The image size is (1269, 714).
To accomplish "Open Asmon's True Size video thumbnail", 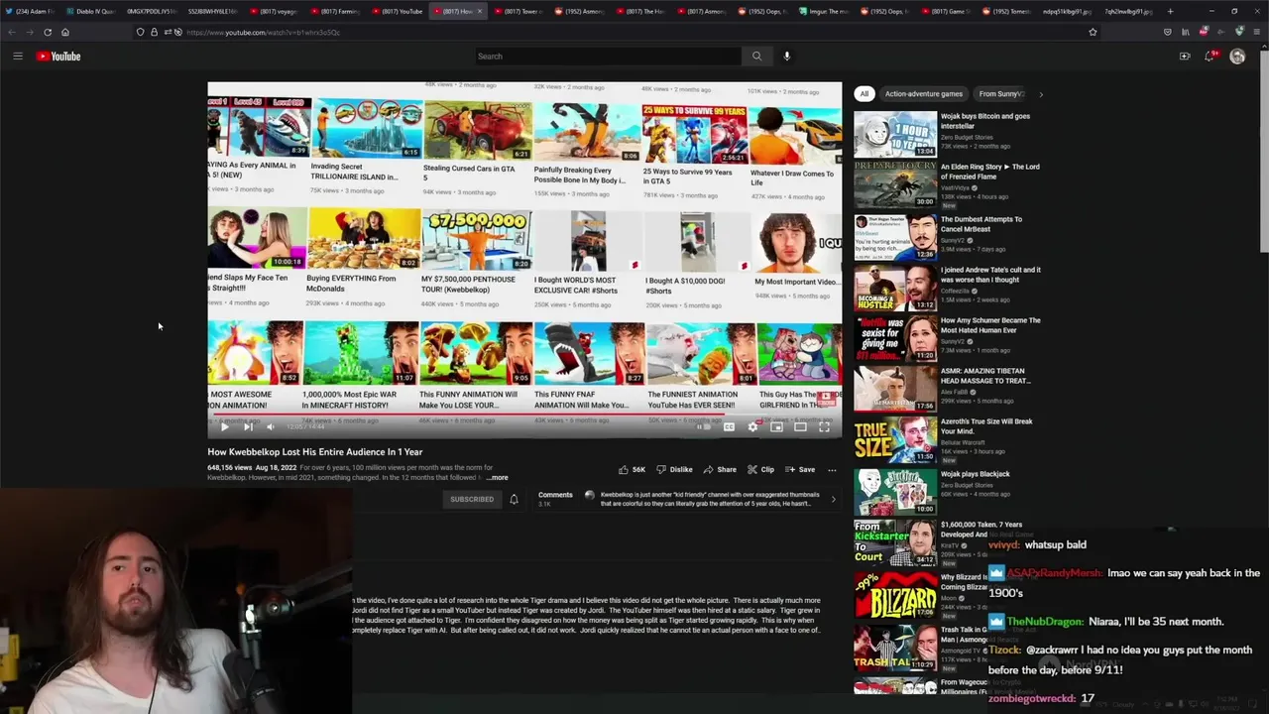I will 895,438.
